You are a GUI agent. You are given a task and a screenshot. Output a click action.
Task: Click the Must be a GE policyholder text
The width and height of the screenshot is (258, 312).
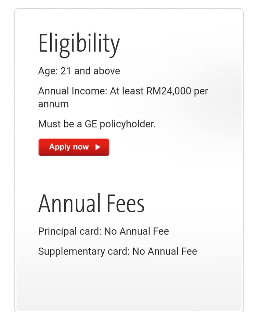click(x=97, y=124)
